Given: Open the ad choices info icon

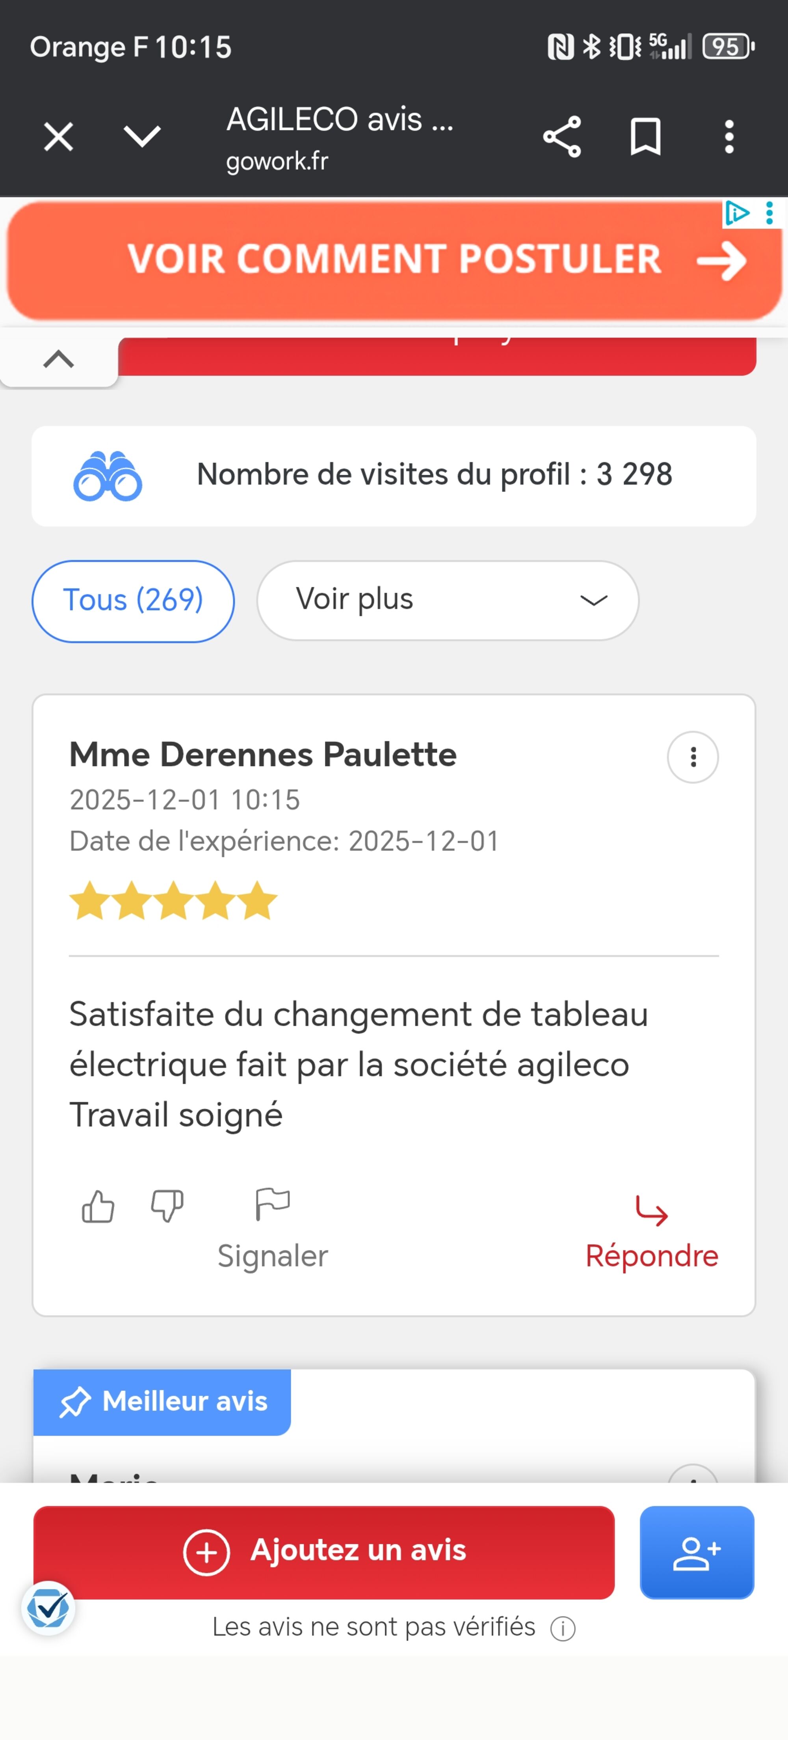Looking at the screenshot, I should [x=737, y=213].
